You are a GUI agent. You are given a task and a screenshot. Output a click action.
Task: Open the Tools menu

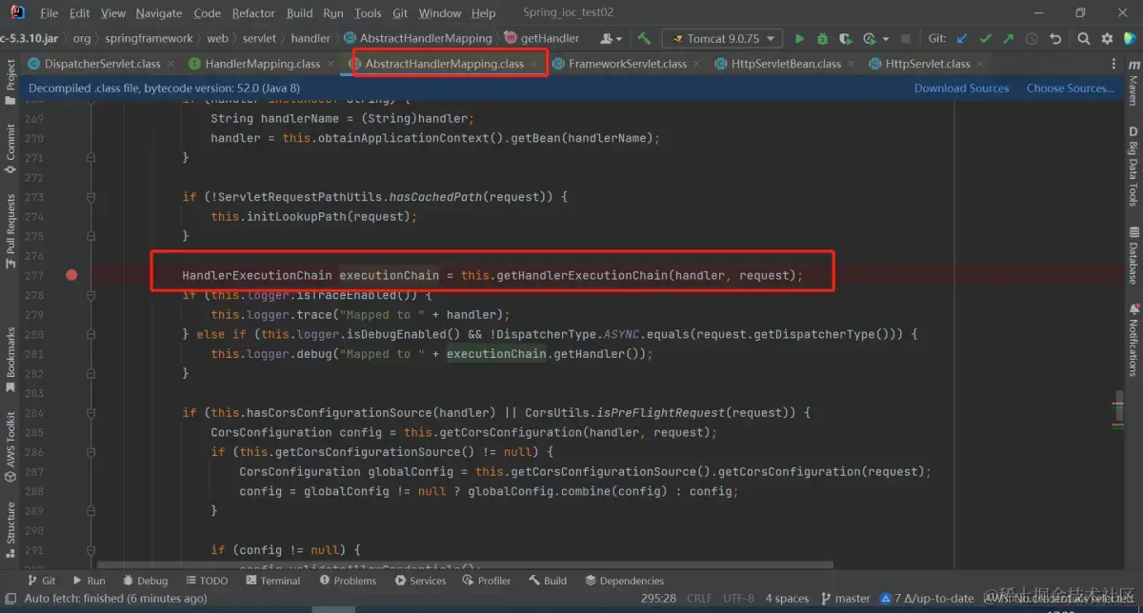click(x=368, y=13)
